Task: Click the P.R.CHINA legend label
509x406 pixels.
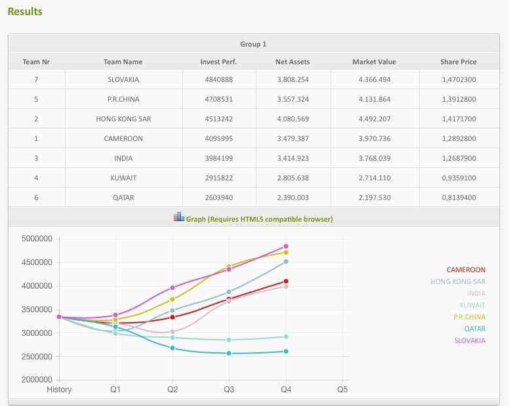Action: click(469, 317)
